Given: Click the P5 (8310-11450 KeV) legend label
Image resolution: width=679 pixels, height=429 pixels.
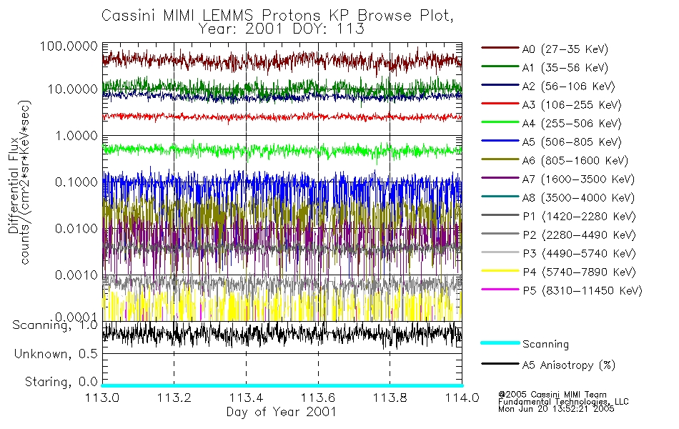Looking at the screenshot, I should [x=583, y=291].
